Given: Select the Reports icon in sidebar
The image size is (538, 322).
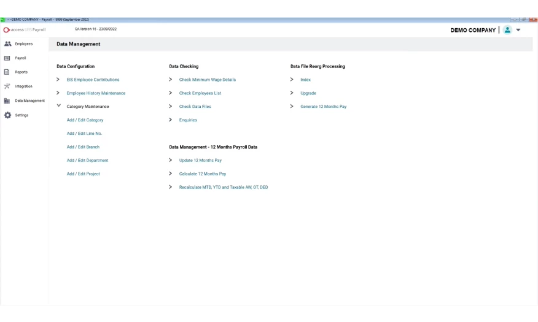Looking at the screenshot, I should point(8,72).
